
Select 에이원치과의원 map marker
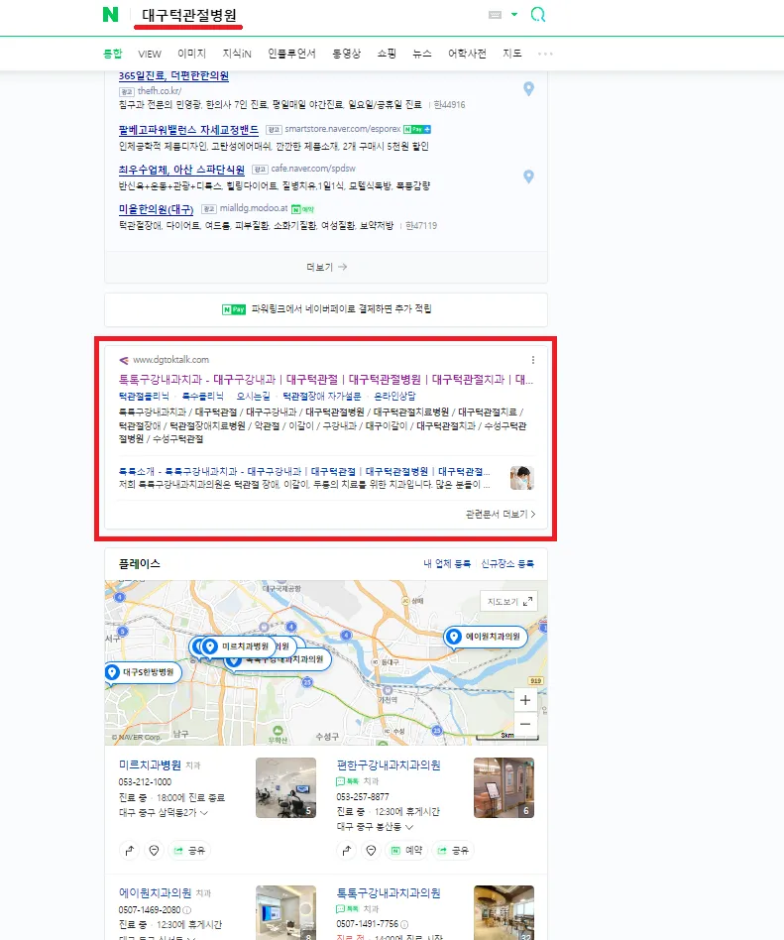[x=486, y=637]
